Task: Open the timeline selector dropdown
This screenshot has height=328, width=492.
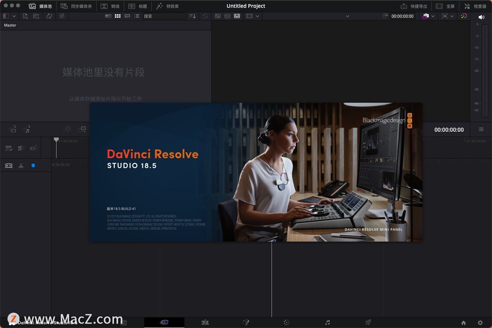Action: pos(347,16)
